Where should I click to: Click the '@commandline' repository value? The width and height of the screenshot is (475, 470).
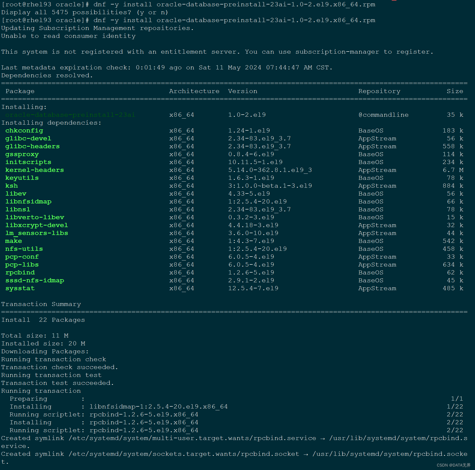pos(383,115)
